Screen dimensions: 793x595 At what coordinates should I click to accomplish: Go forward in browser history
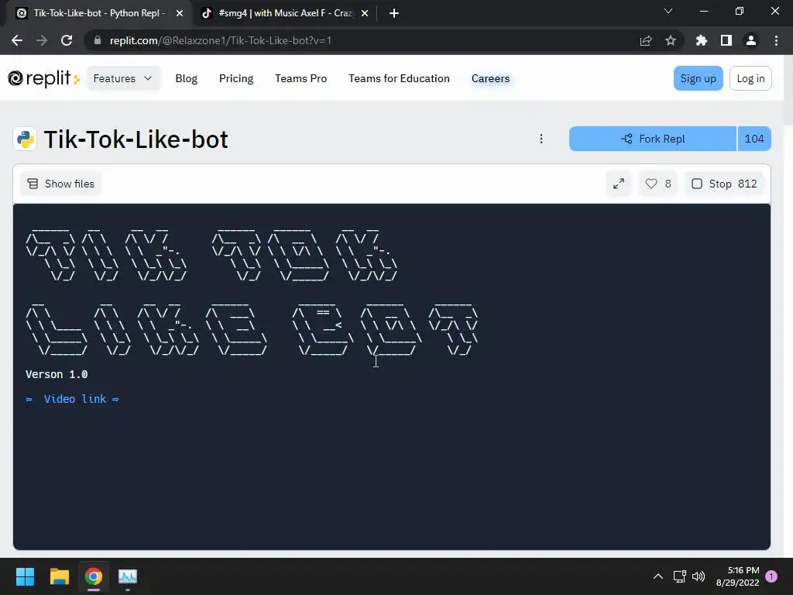(42, 40)
